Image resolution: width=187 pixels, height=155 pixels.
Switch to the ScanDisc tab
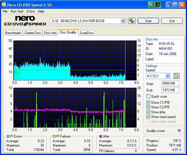(86, 33)
